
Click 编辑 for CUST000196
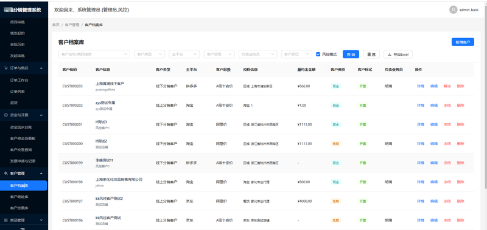point(434,220)
